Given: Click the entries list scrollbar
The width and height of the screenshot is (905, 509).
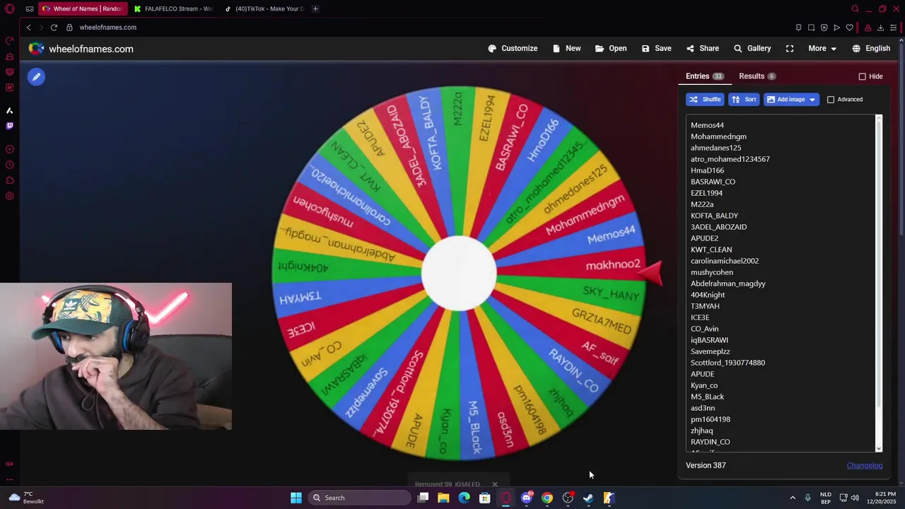Looking at the screenshot, I should (x=879, y=283).
